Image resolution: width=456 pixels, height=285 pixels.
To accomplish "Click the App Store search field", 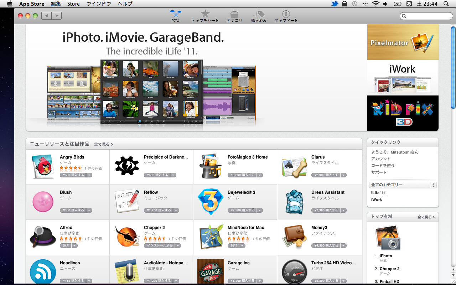I will [426, 16].
